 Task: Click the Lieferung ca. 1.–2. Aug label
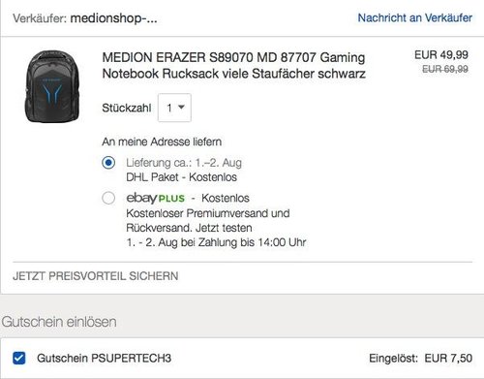click(184, 163)
